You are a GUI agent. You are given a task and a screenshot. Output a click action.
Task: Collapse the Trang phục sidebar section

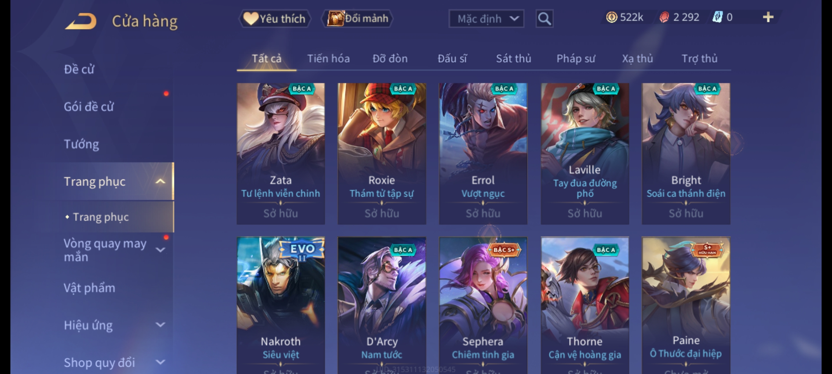(160, 181)
